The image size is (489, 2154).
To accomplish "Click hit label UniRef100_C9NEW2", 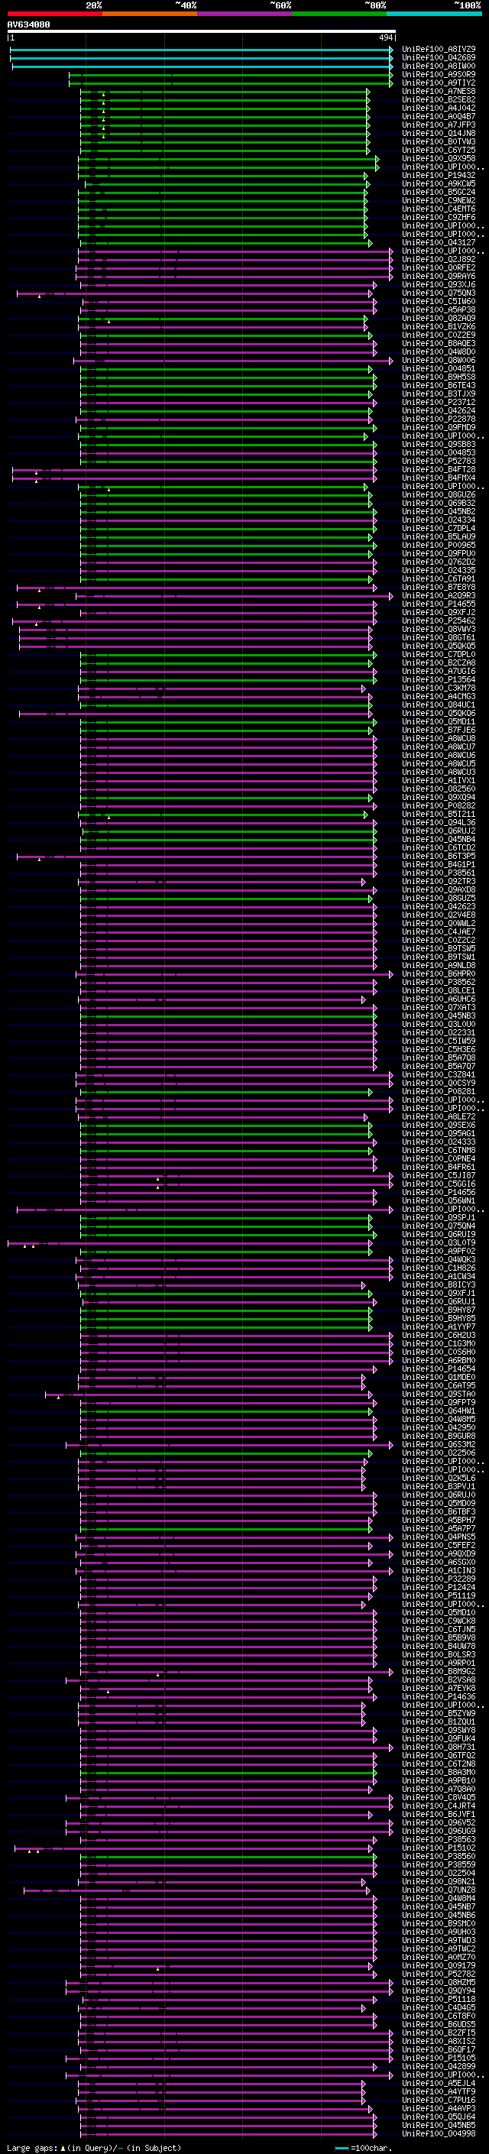I will 439,201.
